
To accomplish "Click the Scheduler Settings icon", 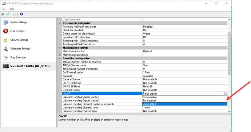I will [x=6, y=49].
